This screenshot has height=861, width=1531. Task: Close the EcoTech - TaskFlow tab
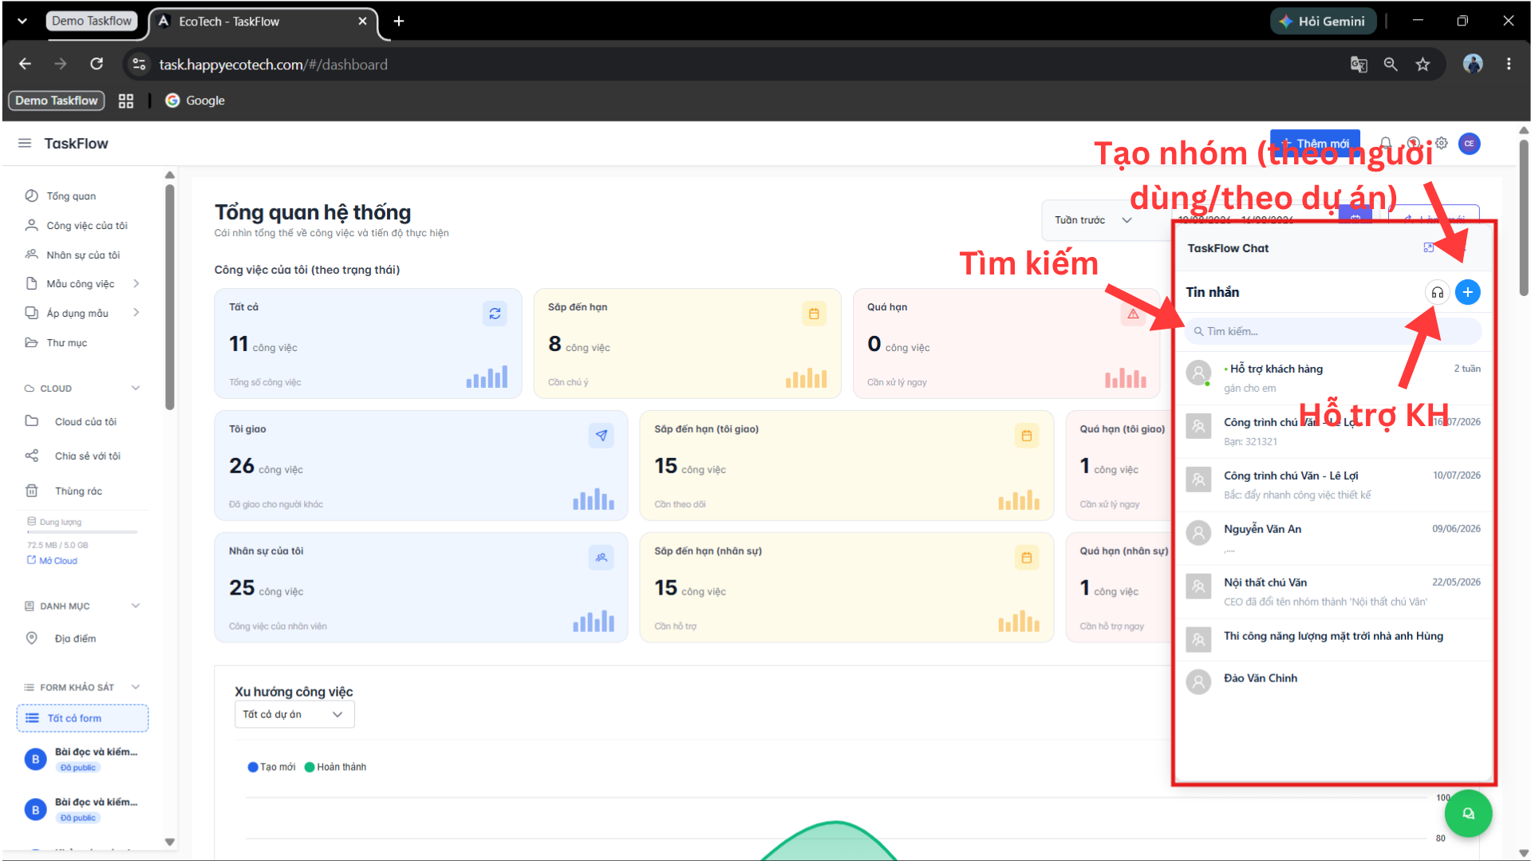coord(363,22)
